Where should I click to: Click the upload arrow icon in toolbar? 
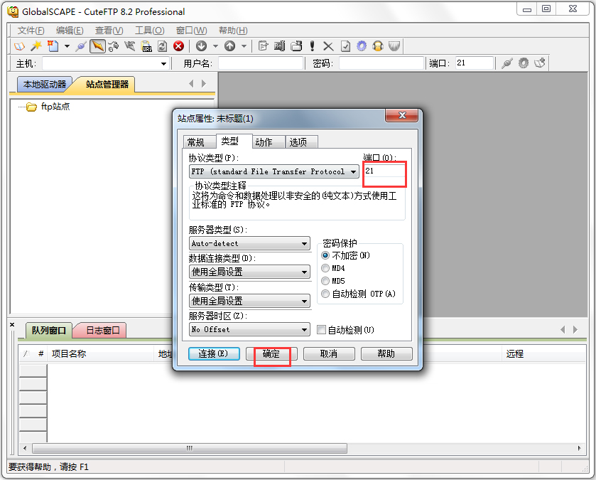click(229, 46)
